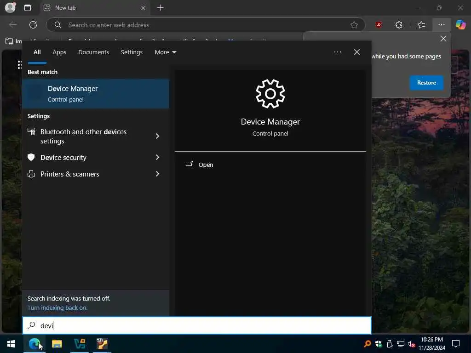Open search panel options ellipsis
The image size is (471, 353).
pyautogui.click(x=337, y=52)
